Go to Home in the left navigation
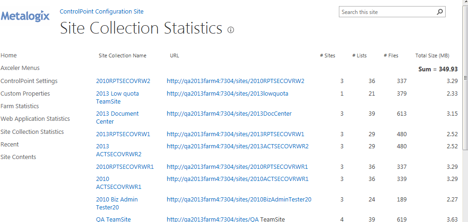 coord(8,55)
